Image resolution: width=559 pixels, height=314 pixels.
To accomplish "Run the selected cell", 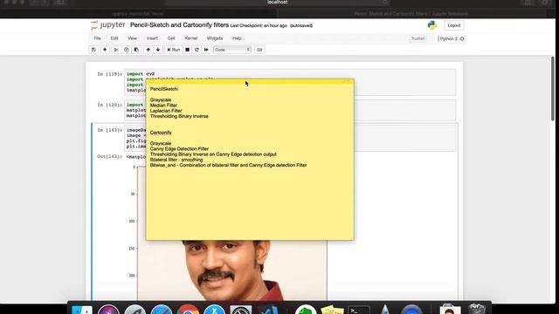I will [x=174, y=50].
